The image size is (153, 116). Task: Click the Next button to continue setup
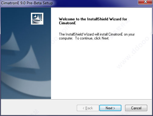[x=110, y=108]
